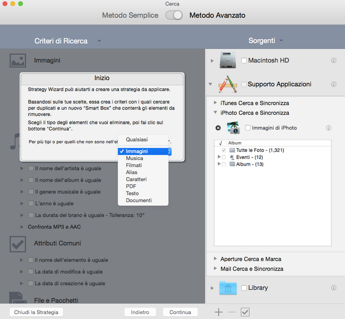Add a new source with plus button

point(219,312)
